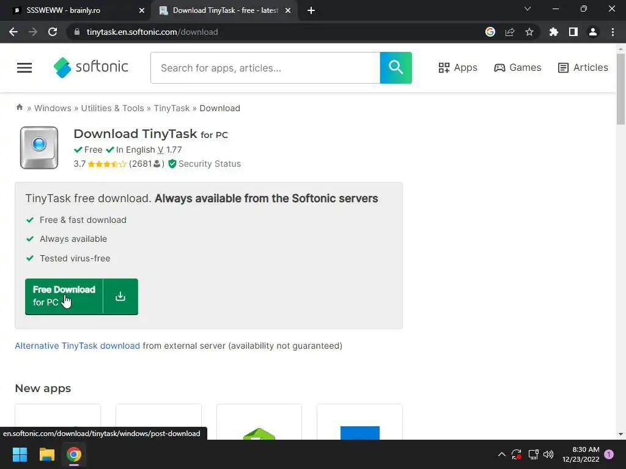The width and height of the screenshot is (626, 469).
Task: Click the home icon in the breadcrumb
Action: pyautogui.click(x=19, y=107)
